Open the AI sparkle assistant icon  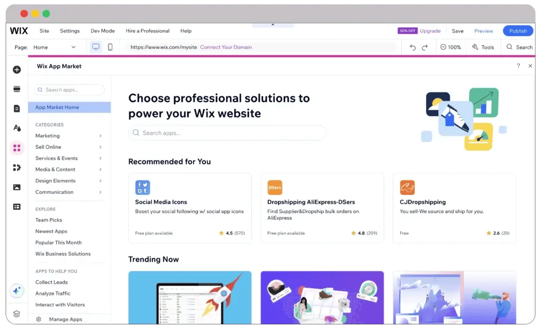16,291
